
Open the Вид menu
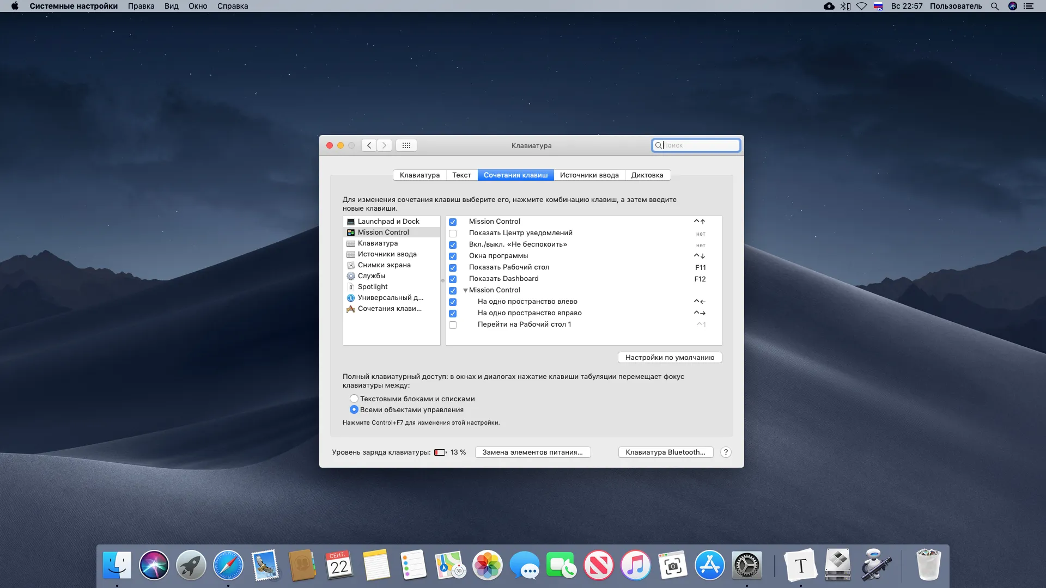pyautogui.click(x=172, y=6)
